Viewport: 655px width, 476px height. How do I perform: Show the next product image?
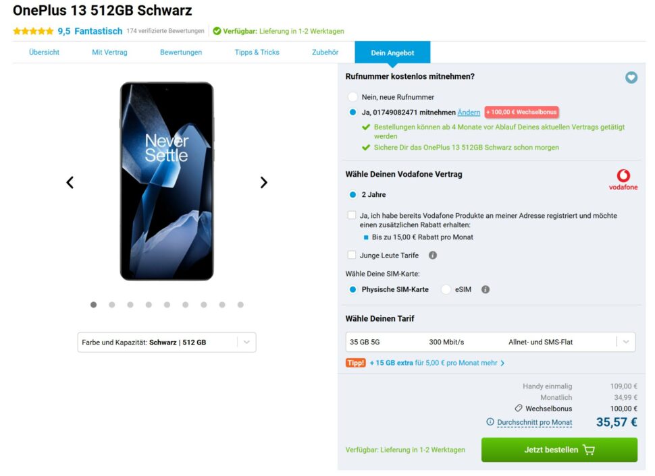(263, 182)
